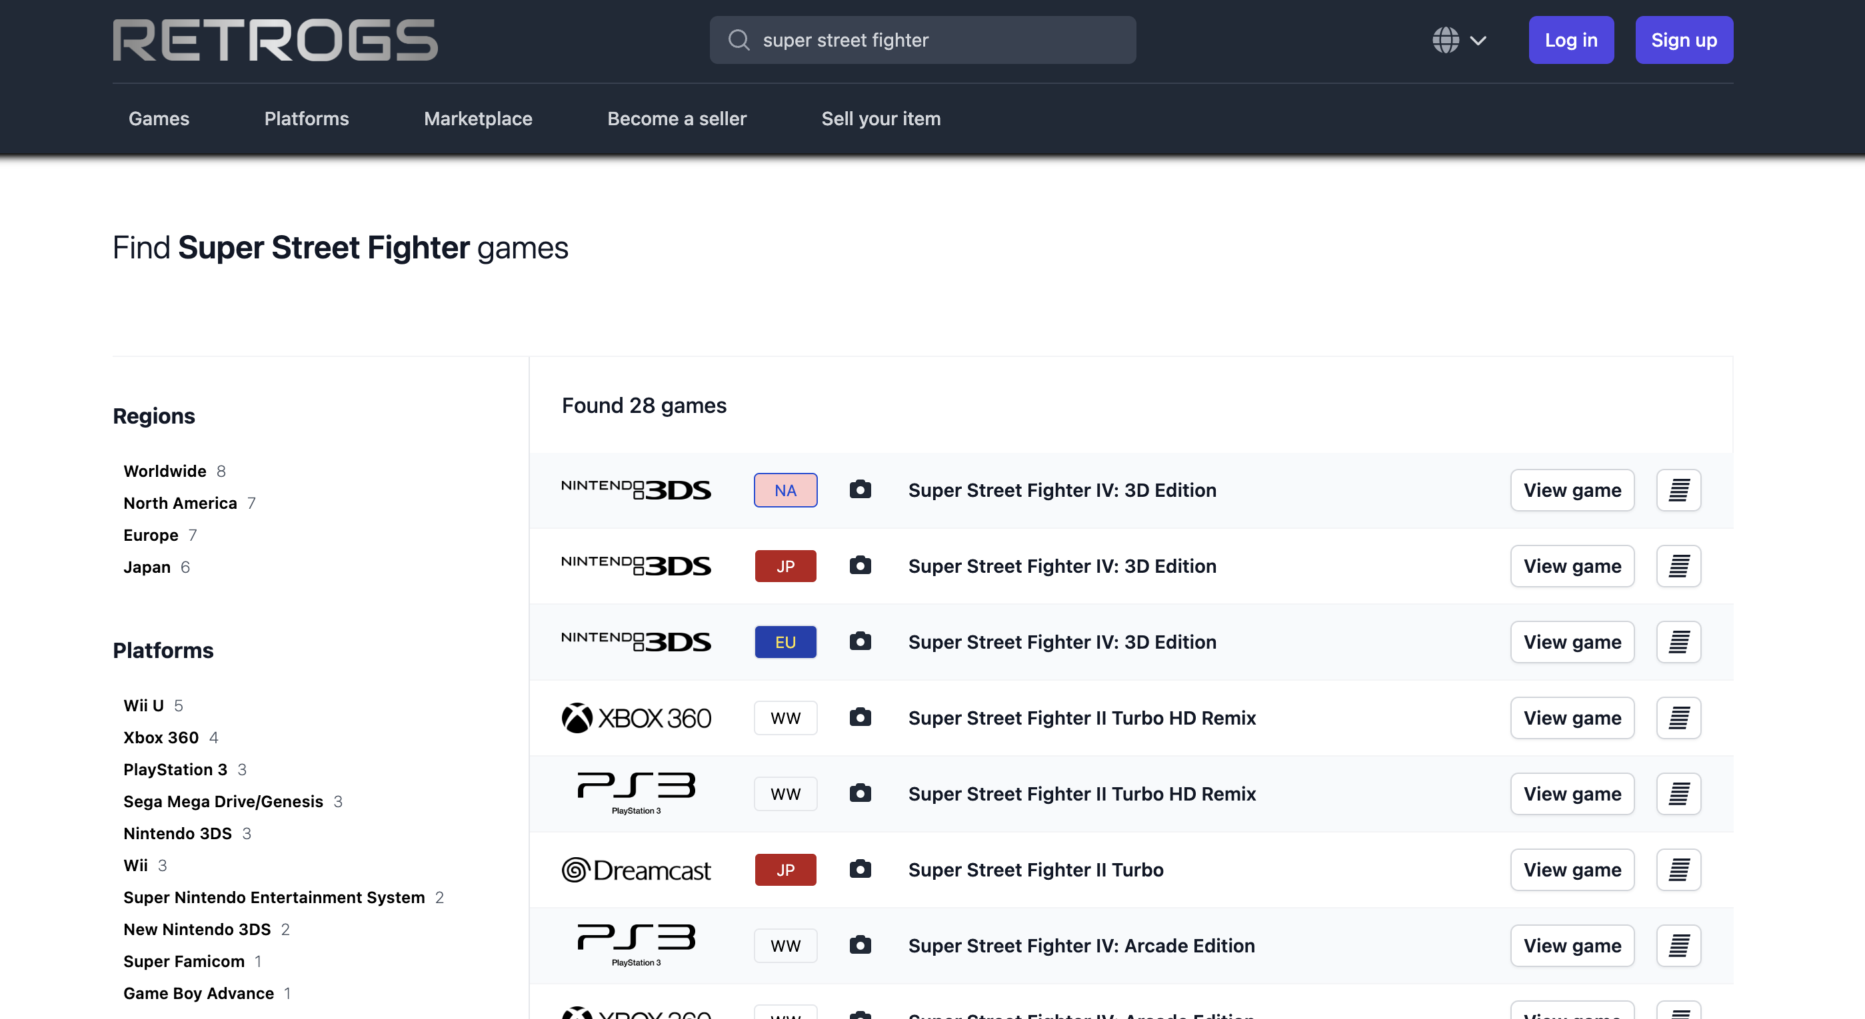Click the search field with 'super street fighter'

[923, 40]
